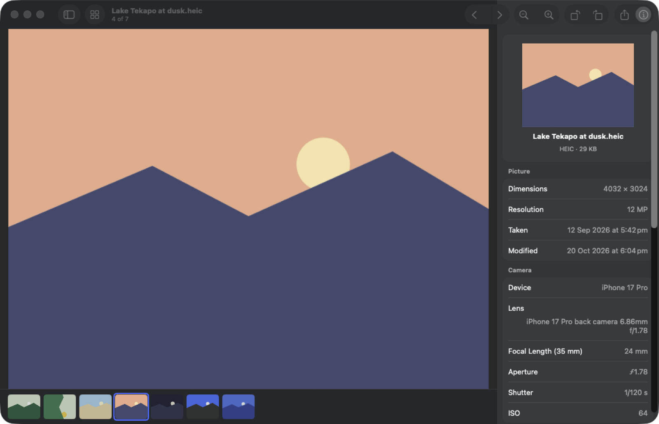
Task: Go to the next image
Action: 499,15
